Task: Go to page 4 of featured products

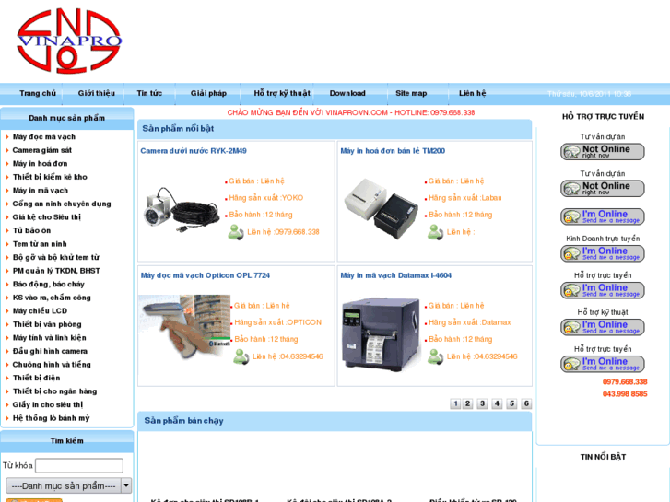Action: 497,403
